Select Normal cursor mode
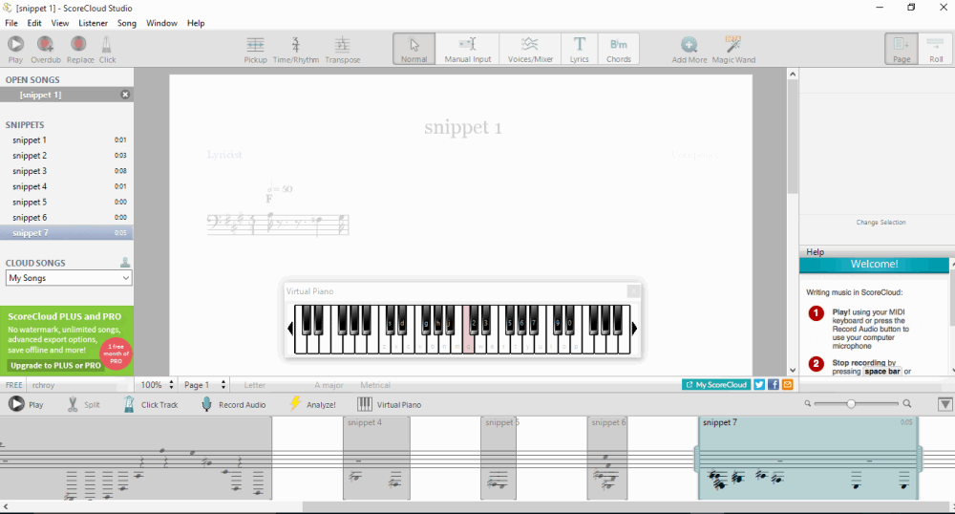Image resolution: width=955 pixels, height=514 pixels. (x=414, y=49)
